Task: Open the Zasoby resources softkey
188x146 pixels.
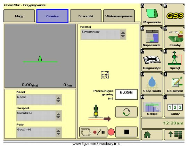Action: click(174, 38)
